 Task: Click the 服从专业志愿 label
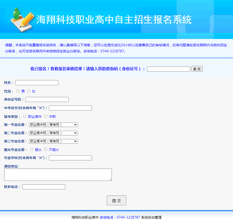pos(15,150)
